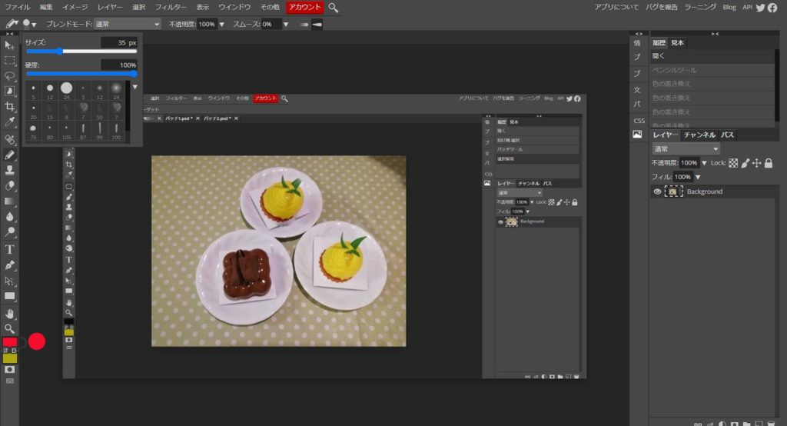Click the Lasso selection tool

coord(10,76)
